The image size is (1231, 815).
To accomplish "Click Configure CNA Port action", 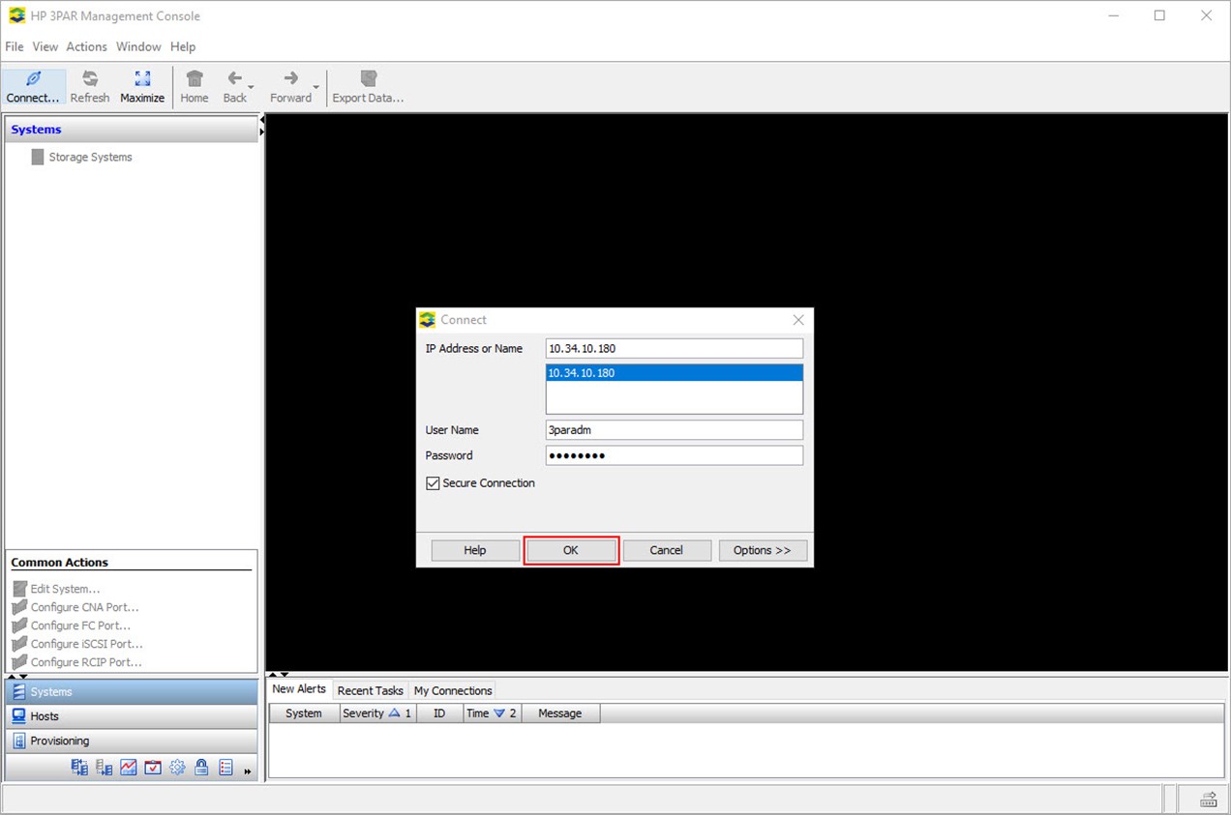I will pos(75,607).
